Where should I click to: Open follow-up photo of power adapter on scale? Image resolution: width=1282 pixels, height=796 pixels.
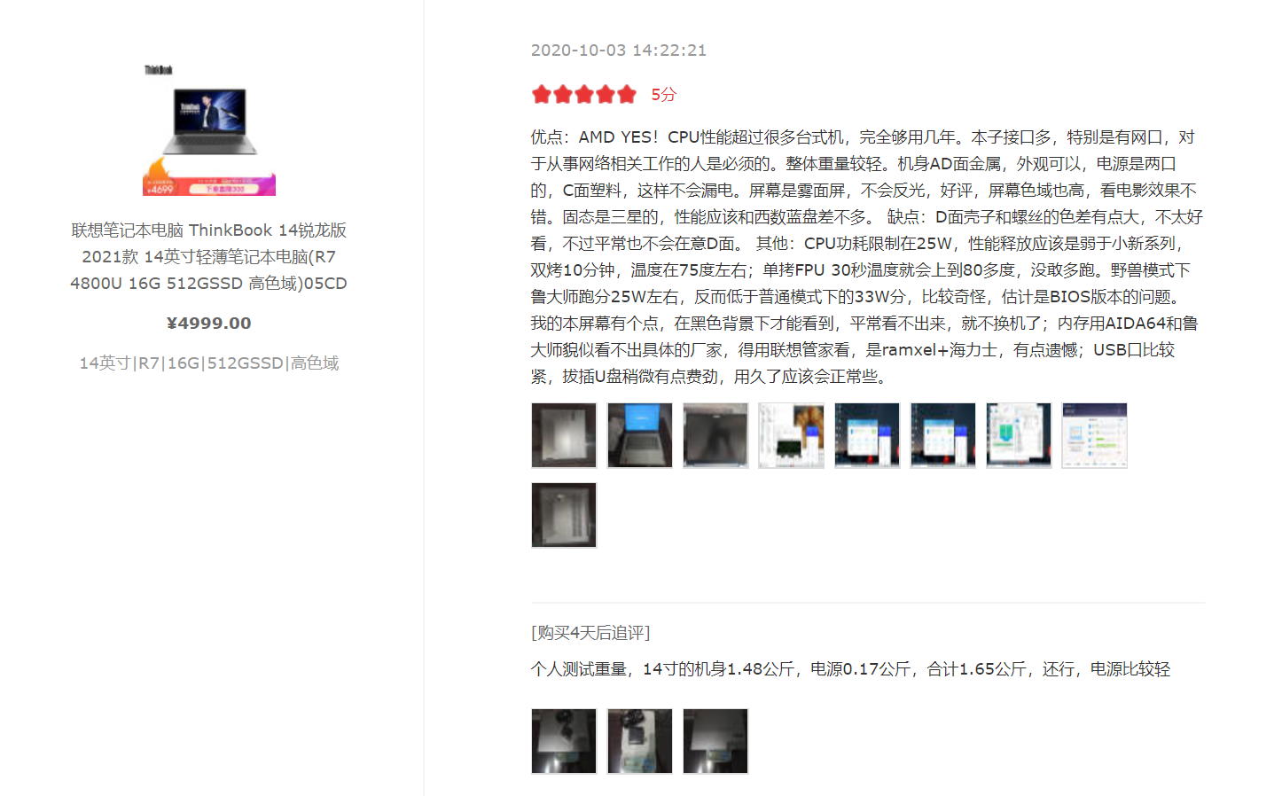640,741
